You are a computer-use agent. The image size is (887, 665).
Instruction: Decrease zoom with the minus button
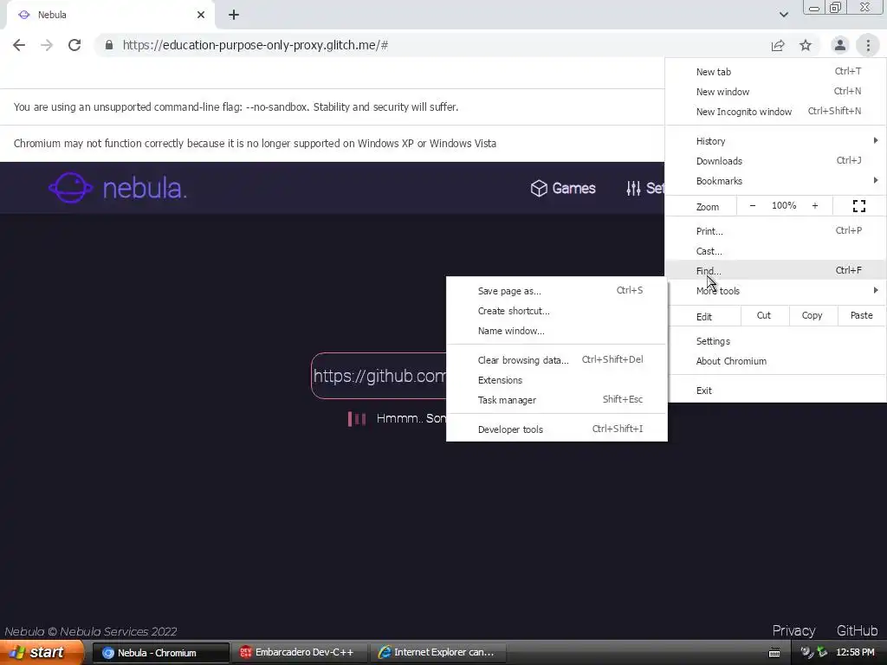point(753,206)
